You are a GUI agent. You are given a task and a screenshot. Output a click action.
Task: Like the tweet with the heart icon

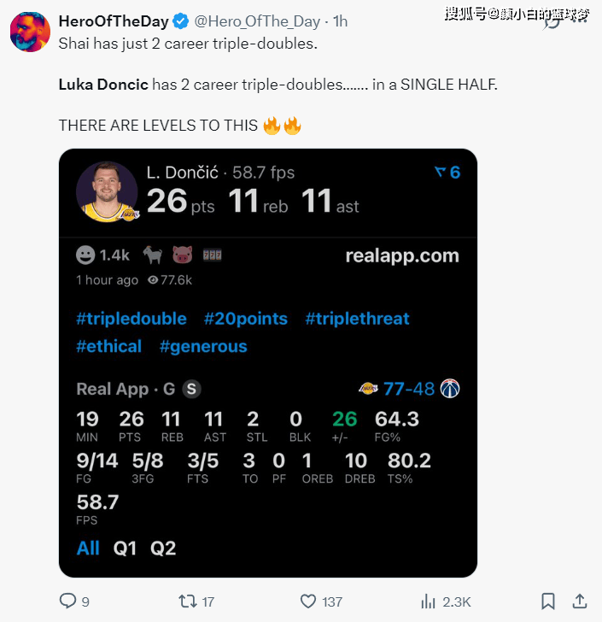click(308, 601)
